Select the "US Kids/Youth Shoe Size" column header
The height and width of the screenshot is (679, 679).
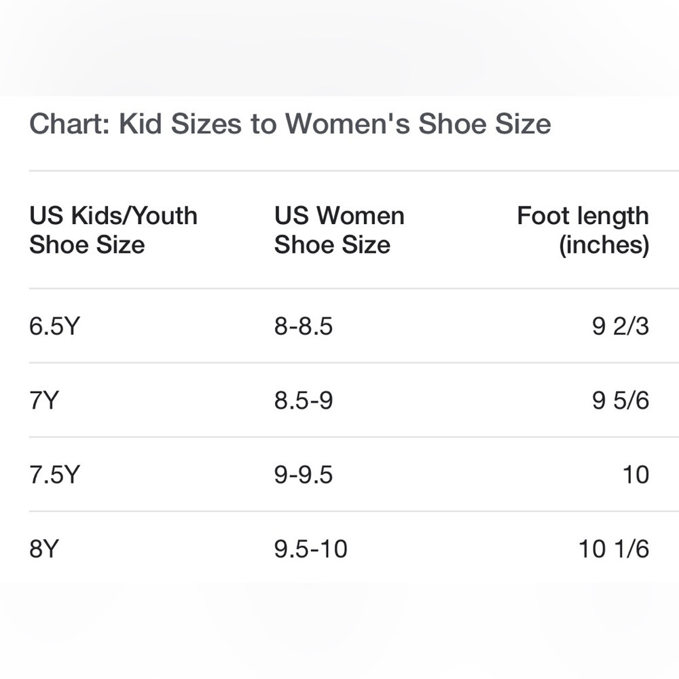click(113, 230)
